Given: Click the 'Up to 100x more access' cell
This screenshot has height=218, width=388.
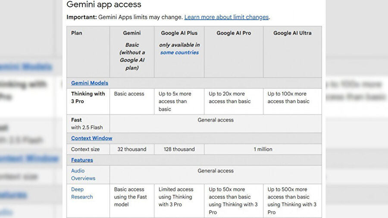Looking at the screenshot, I should pyautogui.click(x=288, y=97).
